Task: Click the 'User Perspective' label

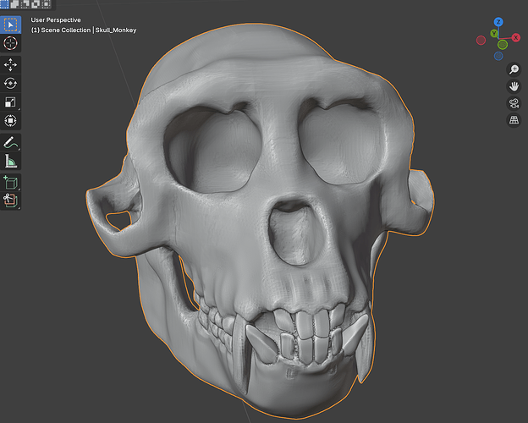Action: point(56,19)
